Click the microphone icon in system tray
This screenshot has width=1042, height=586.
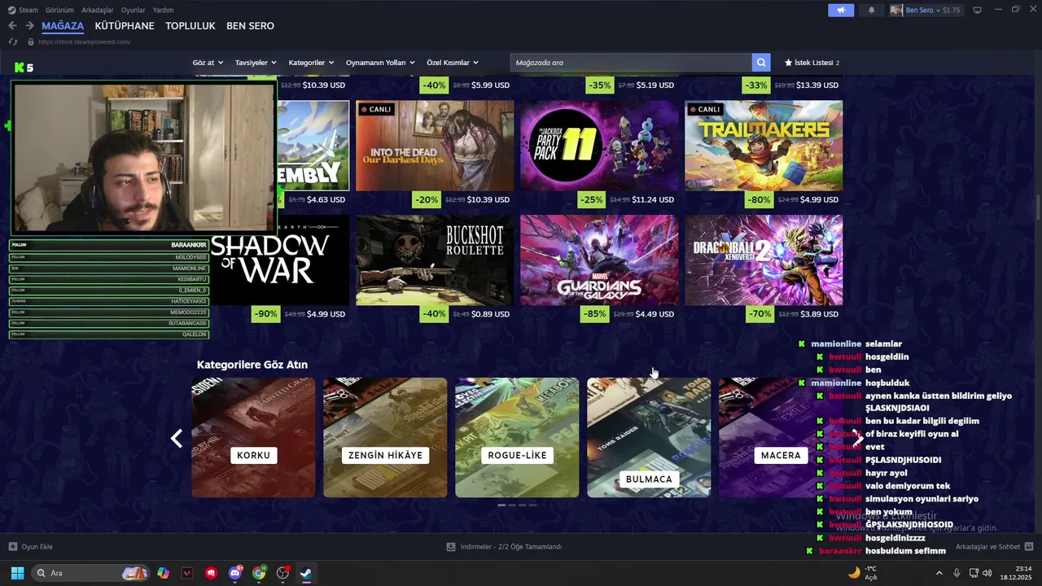957,573
